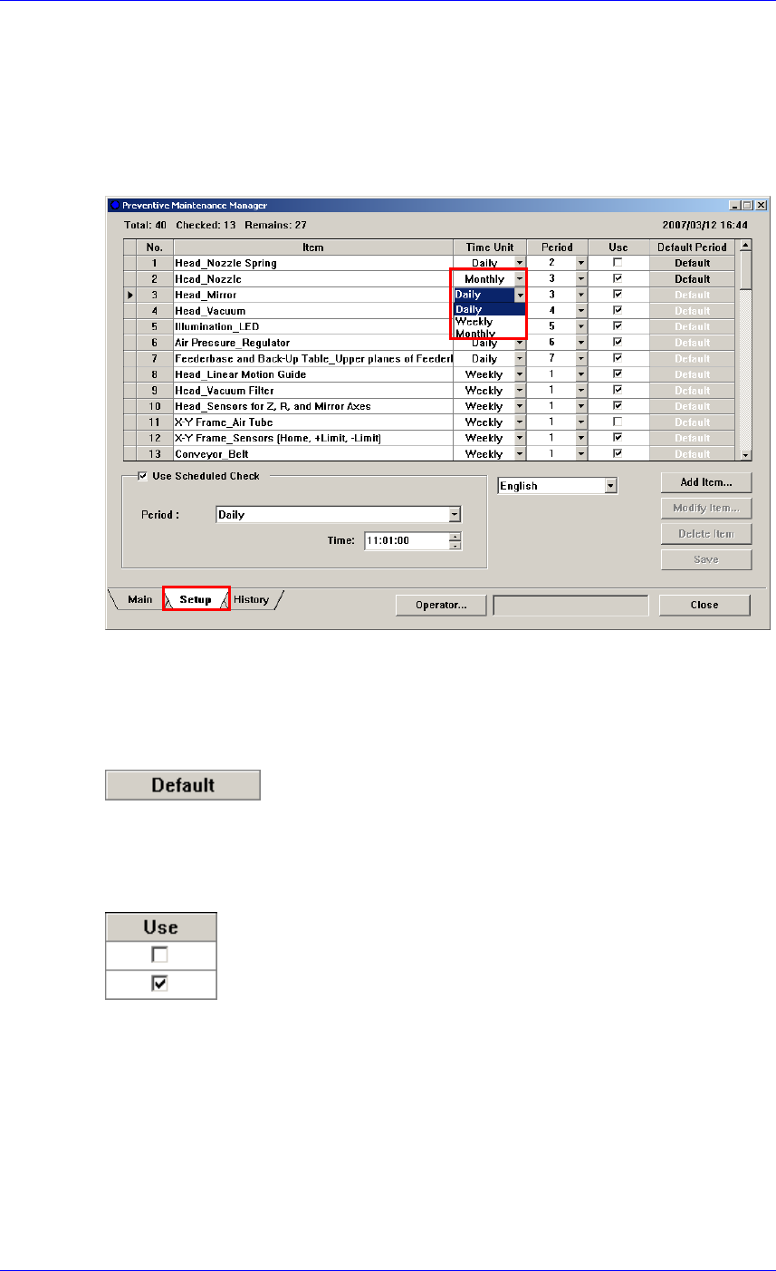
Task: Click the Add Item... button
Action: (705, 482)
